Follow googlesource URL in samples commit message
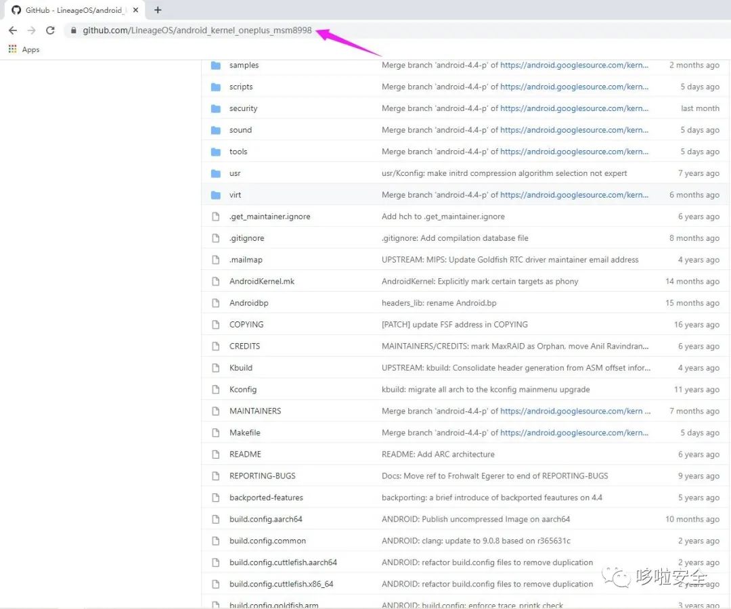This screenshot has width=731, height=609. coord(575,65)
